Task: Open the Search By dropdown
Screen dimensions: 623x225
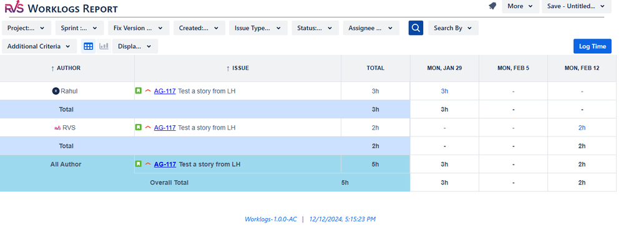Action: click(x=453, y=28)
